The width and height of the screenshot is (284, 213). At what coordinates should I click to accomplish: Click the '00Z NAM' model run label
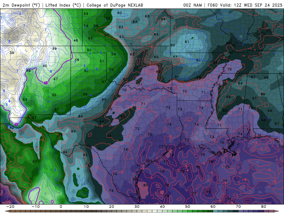(x=192, y=5)
